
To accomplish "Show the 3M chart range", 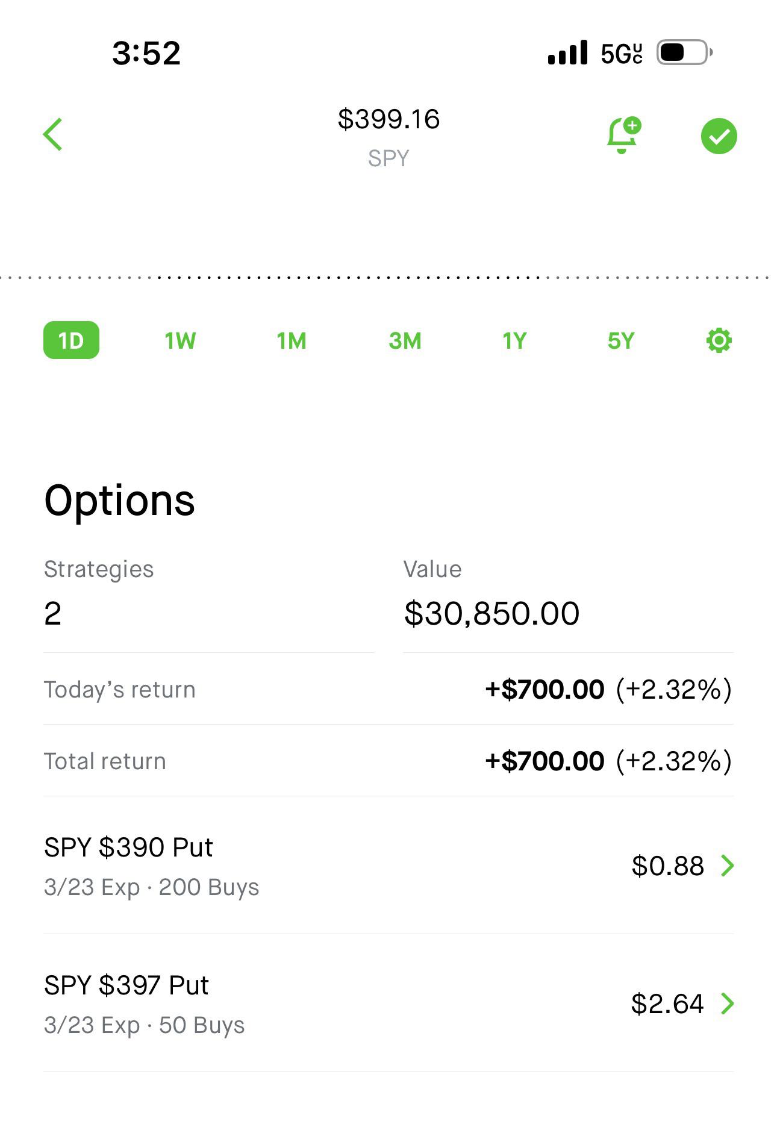I will coord(405,341).
